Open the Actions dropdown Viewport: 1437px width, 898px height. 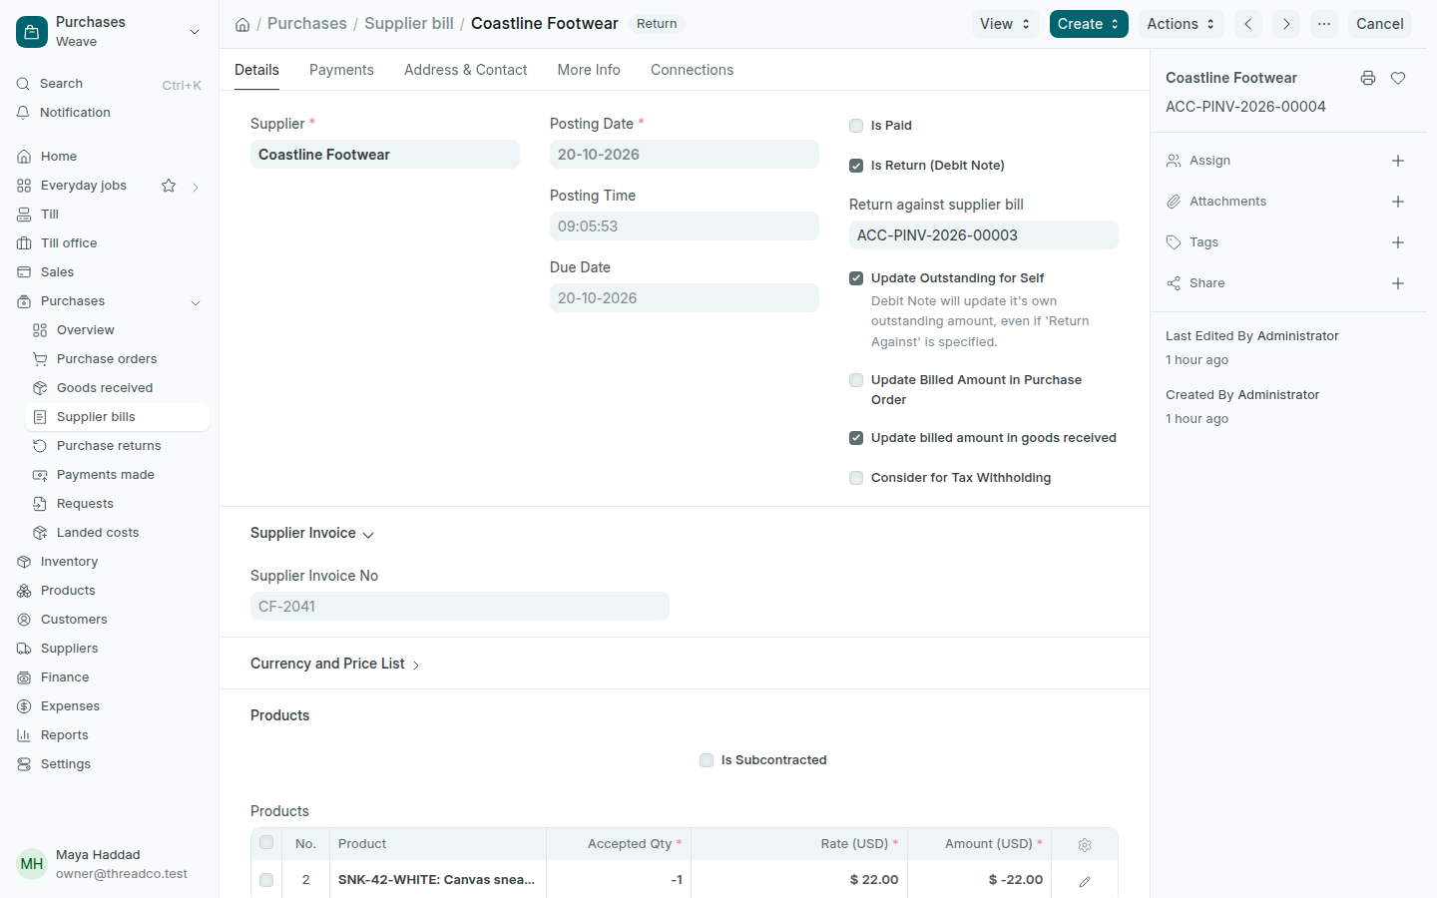click(1181, 24)
